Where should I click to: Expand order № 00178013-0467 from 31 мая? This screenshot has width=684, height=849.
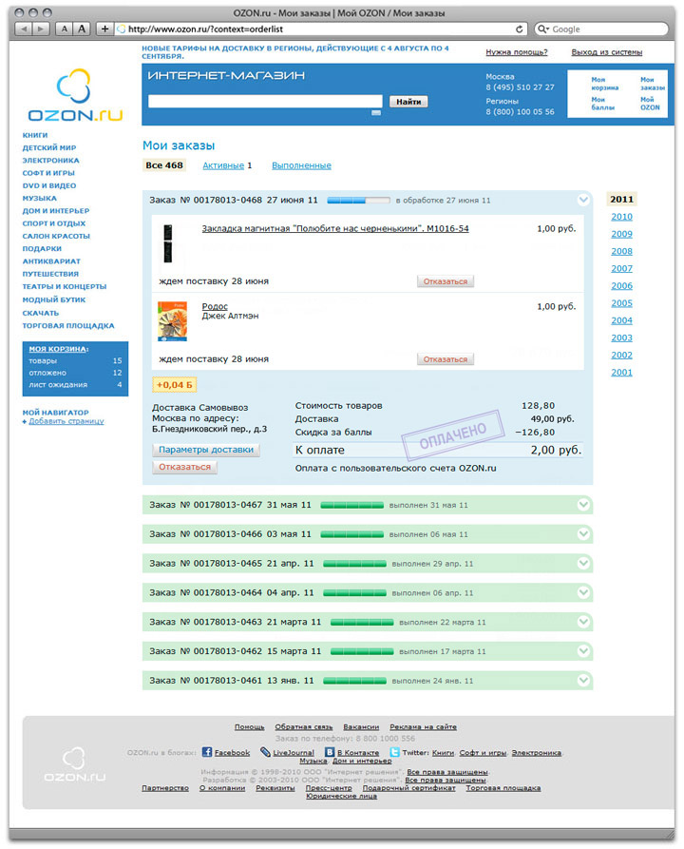(583, 505)
